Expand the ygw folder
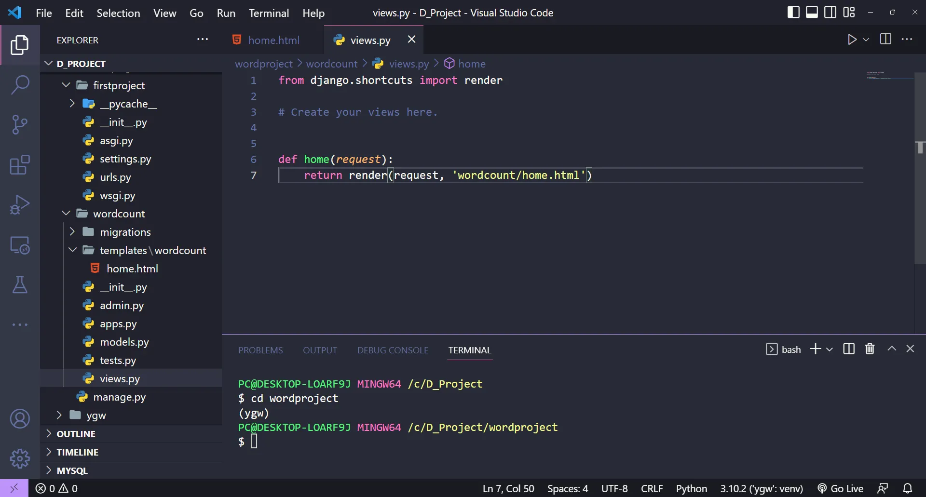Image resolution: width=926 pixels, height=497 pixels. click(95, 416)
